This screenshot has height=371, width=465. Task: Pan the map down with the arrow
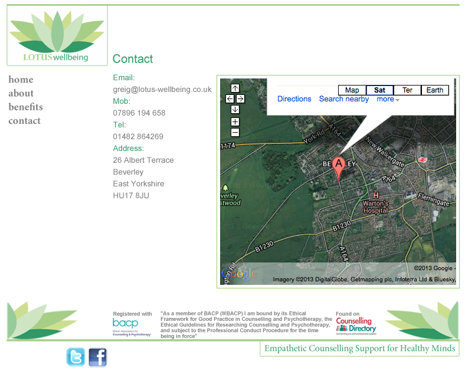pyautogui.click(x=235, y=109)
